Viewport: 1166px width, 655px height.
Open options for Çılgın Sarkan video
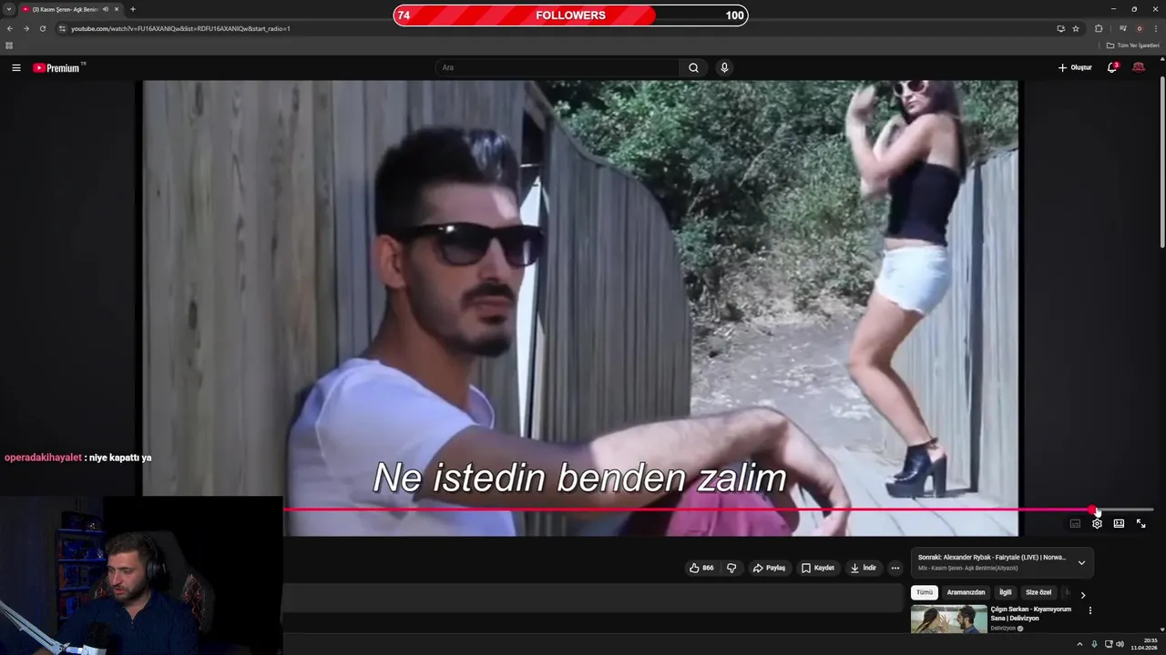(x=1089, y=610)
